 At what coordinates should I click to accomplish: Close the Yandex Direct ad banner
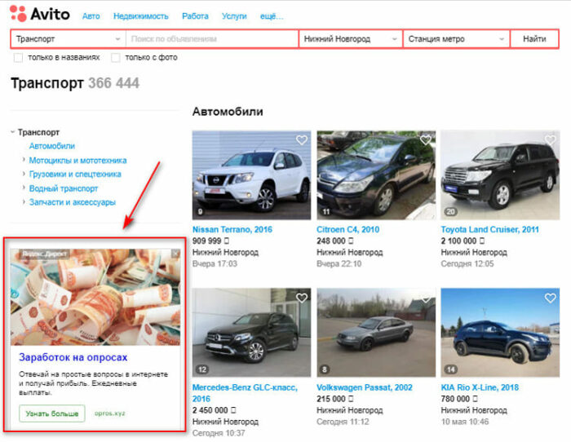(x=175, y=254)
